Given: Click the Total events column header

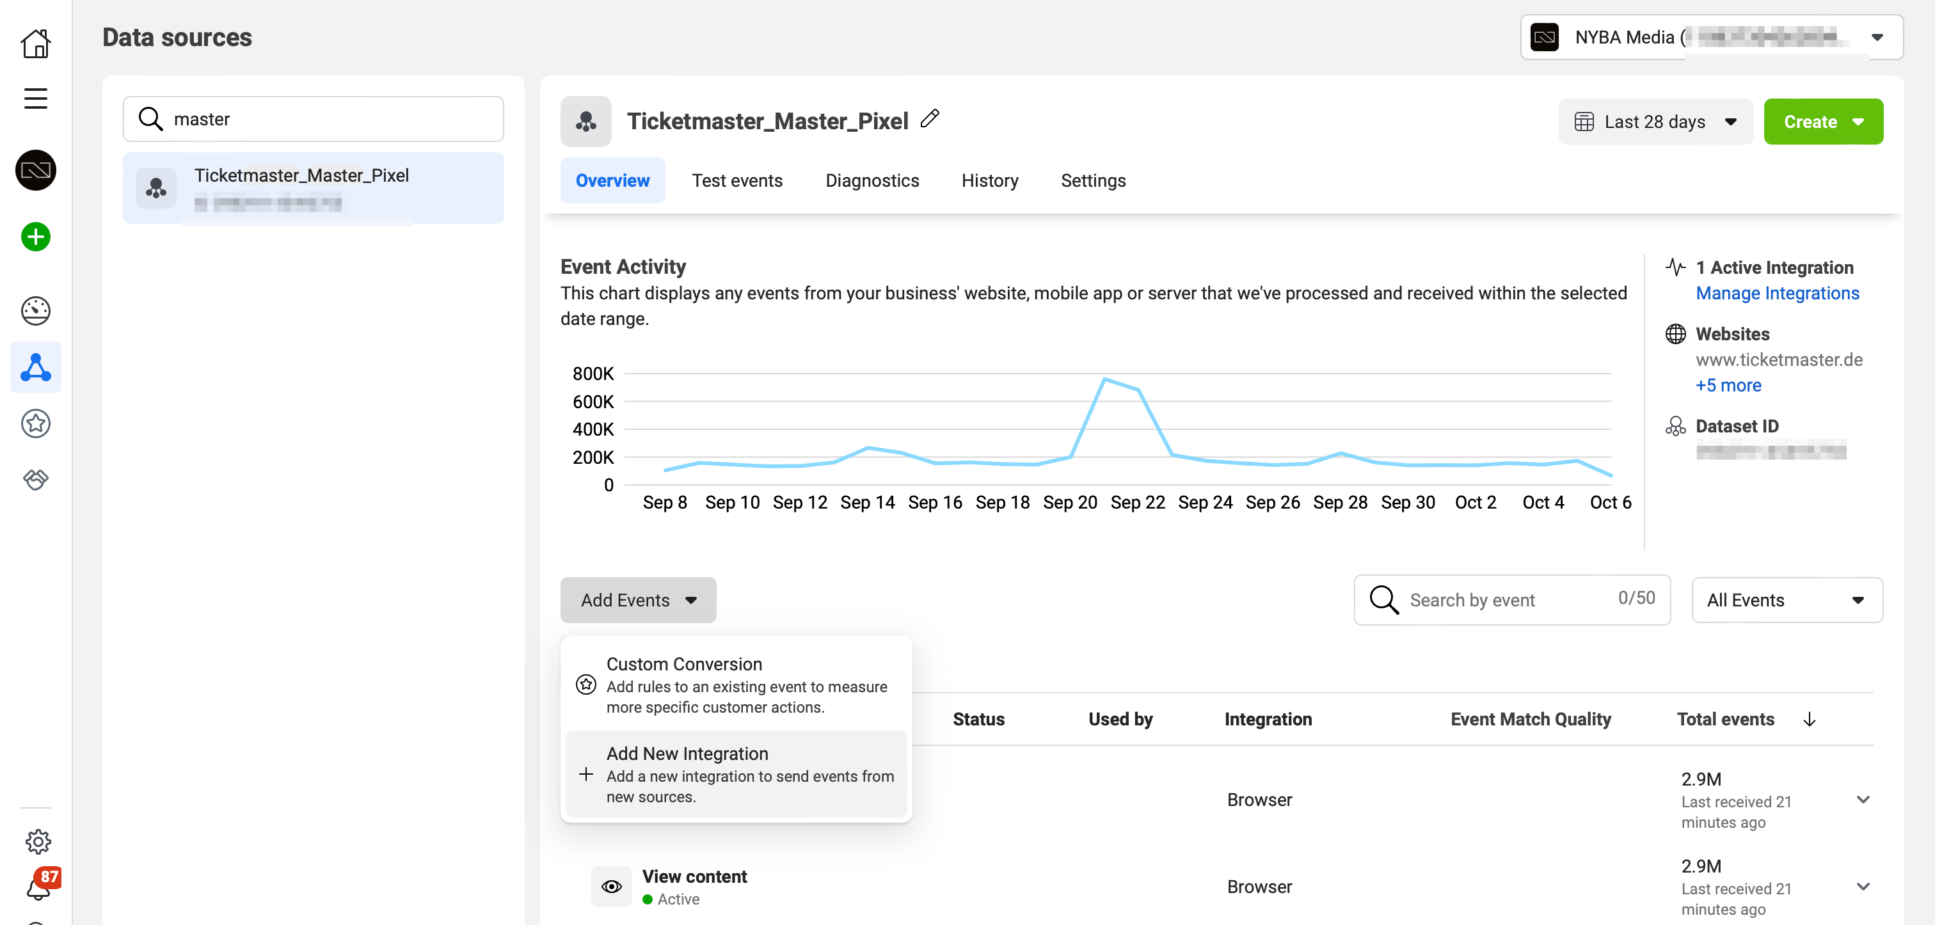Looking at the screenshot, I should [x=1725, y=719].
